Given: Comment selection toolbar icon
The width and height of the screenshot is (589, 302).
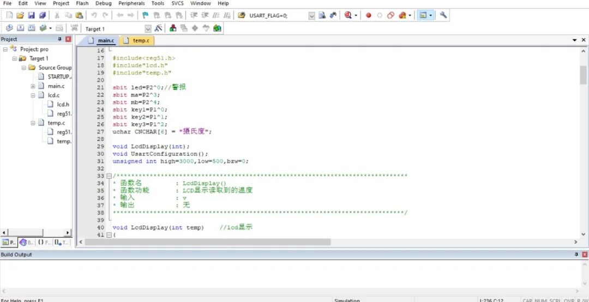Looking at the screenshot, I should click(x=216, y=15).
